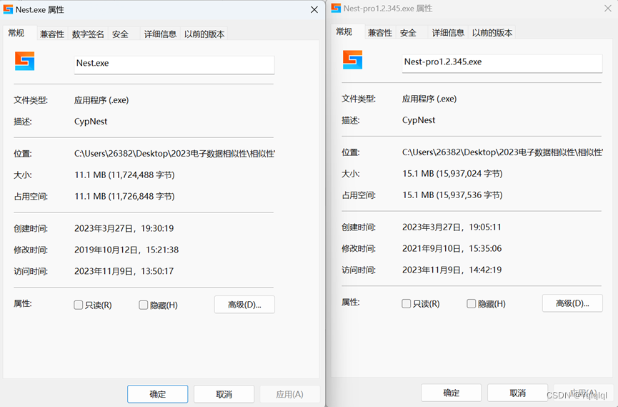Viewport: 618px width, 407px height.
Task: Click the 15,937,536 字节 size on disk value
Action: click(x=452, y=195)
